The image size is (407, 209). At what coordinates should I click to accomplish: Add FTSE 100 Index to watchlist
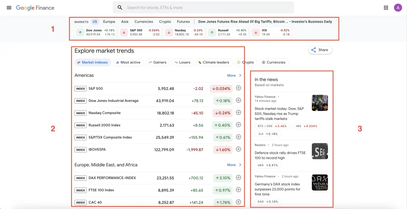(x=238, y=189)
